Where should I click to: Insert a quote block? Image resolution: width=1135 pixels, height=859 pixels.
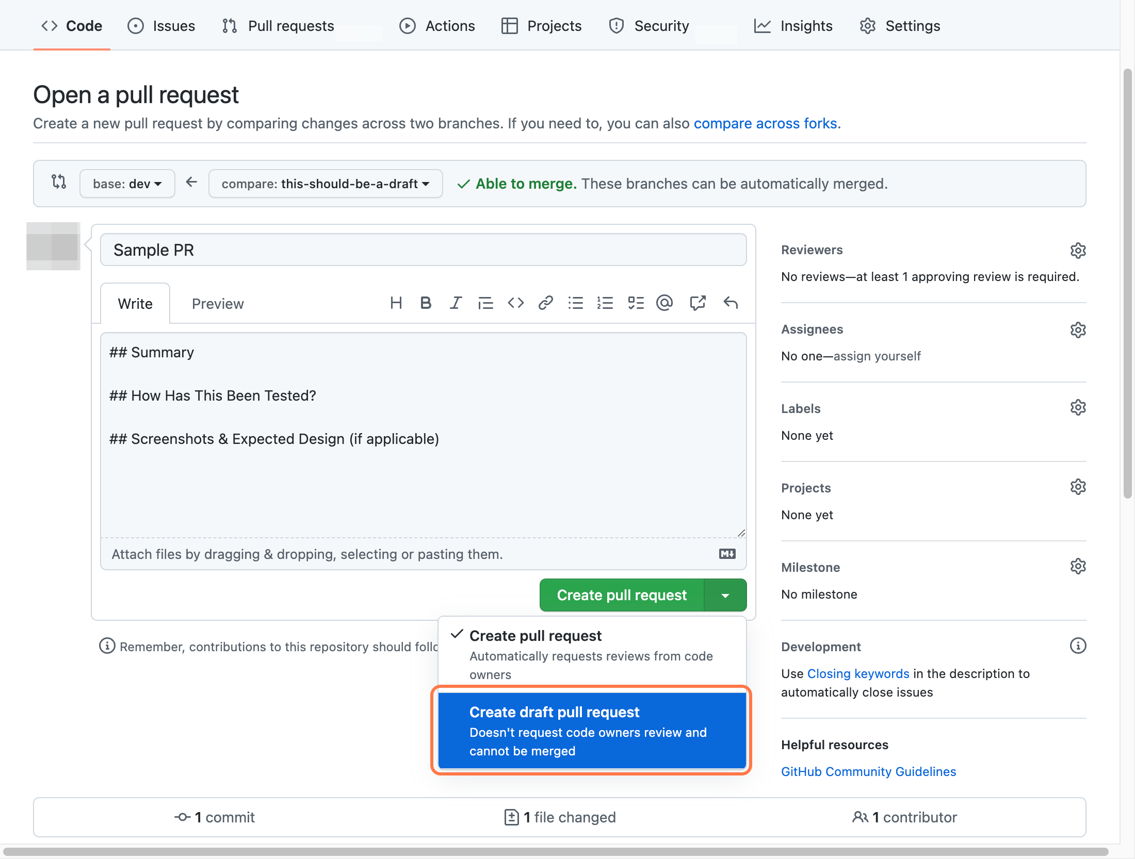tap(485, 303)
